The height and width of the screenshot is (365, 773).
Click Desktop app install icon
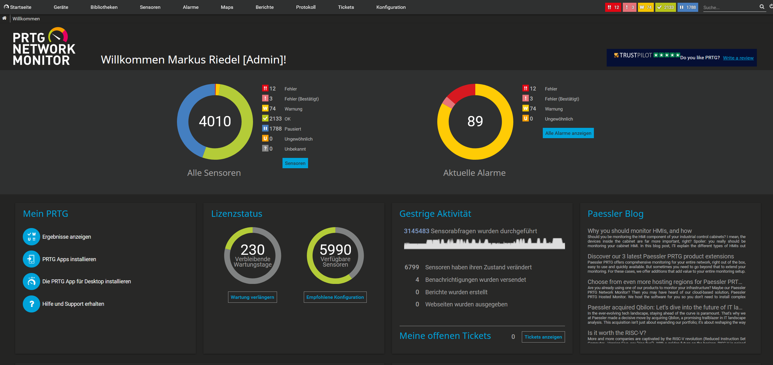click(31, 281)
